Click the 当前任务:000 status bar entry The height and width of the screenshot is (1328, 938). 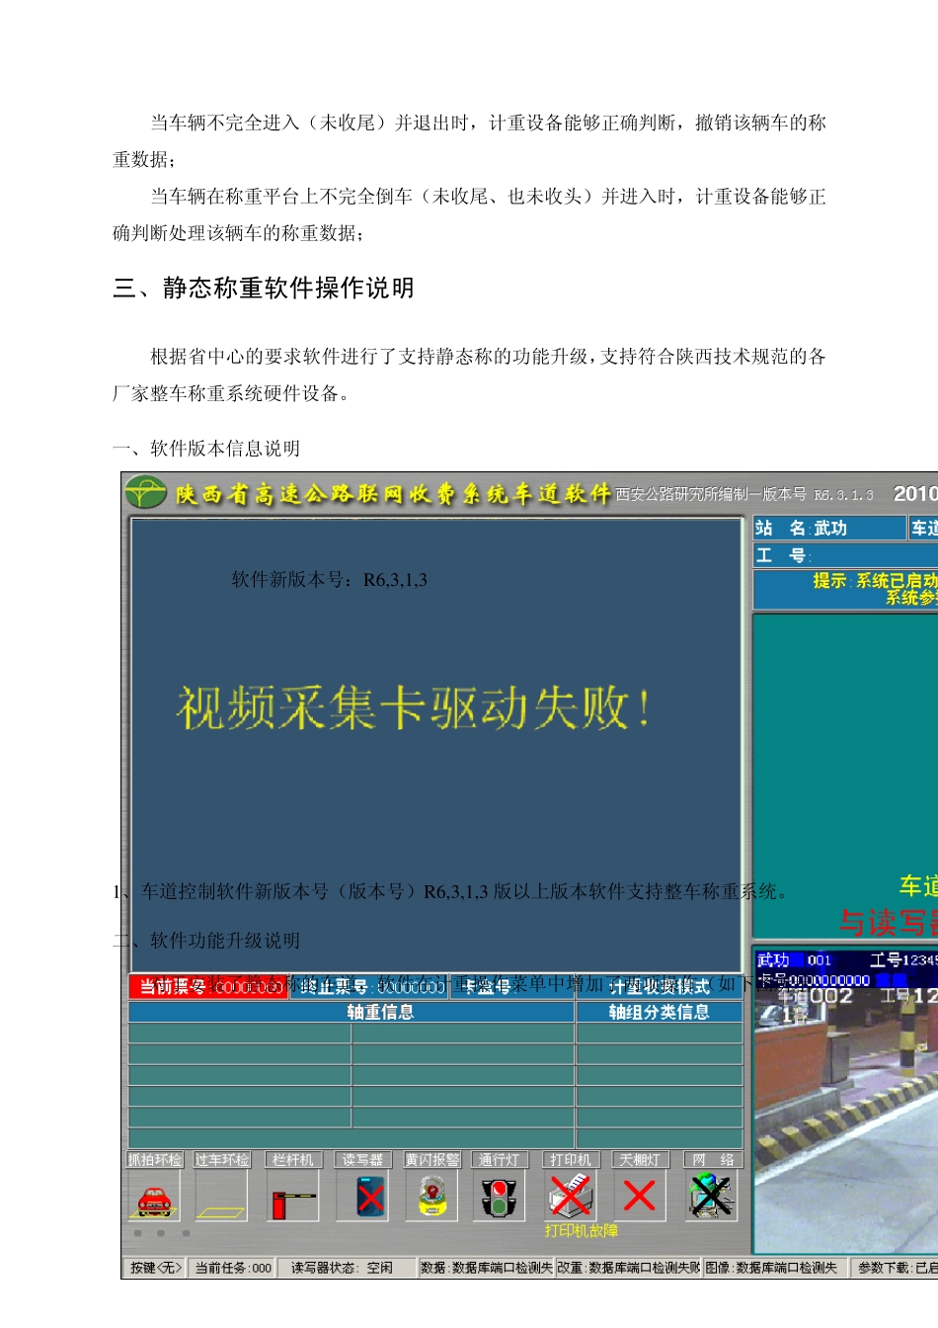[233, 1268]
